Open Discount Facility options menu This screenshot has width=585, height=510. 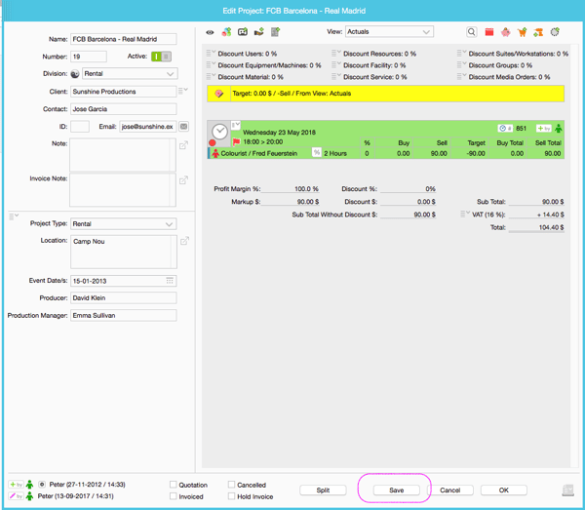(x=336, y=65)
